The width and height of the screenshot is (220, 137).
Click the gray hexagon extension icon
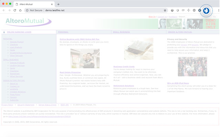172,10
